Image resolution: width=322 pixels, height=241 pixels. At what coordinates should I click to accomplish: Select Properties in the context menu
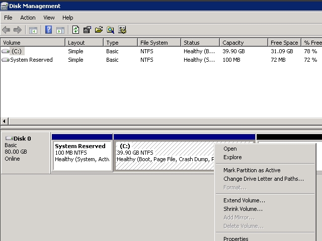(265, 238)
